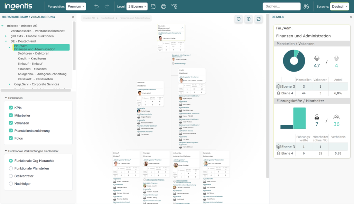The height and width of the screenshot is (204, 354).
Task: Click Hermann Fischer photo in top org box
Action: point(160,38)
